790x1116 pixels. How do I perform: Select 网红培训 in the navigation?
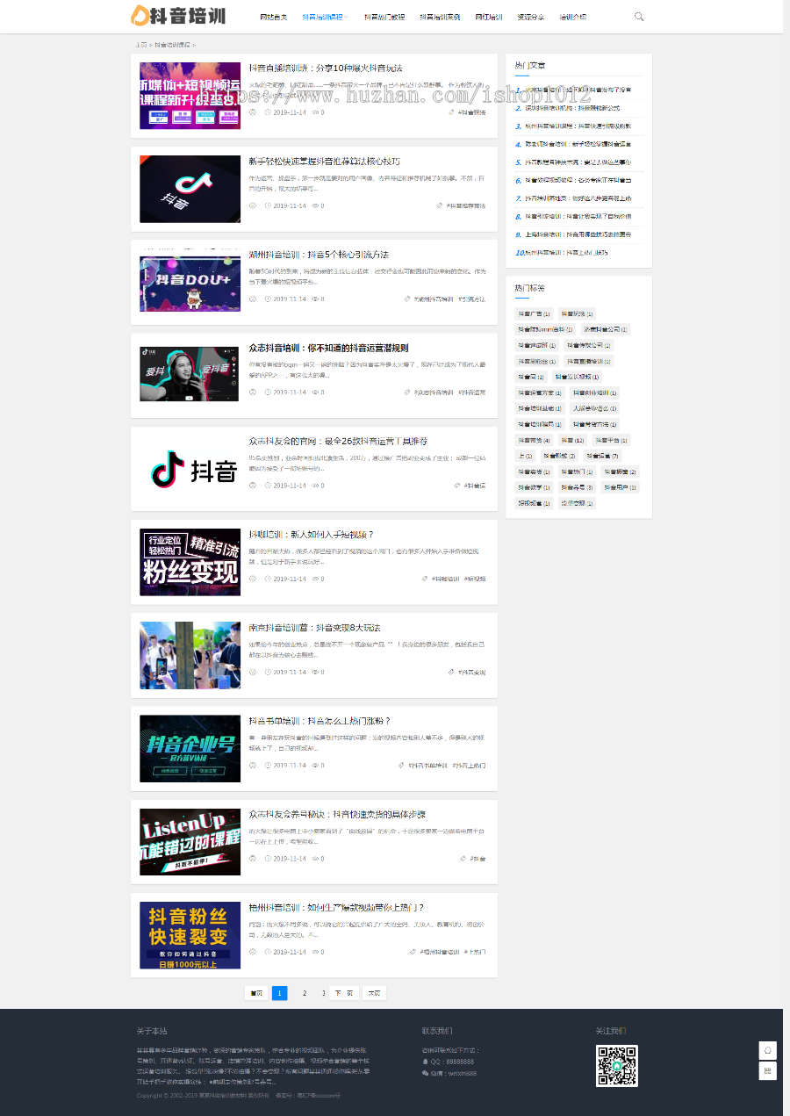point(489,17)
